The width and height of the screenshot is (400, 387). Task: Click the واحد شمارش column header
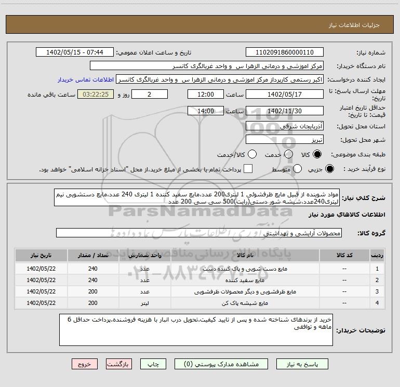point(144,256)
